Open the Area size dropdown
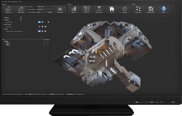The height and width of the screenshot is (116, 182). (x=45, y=7)
